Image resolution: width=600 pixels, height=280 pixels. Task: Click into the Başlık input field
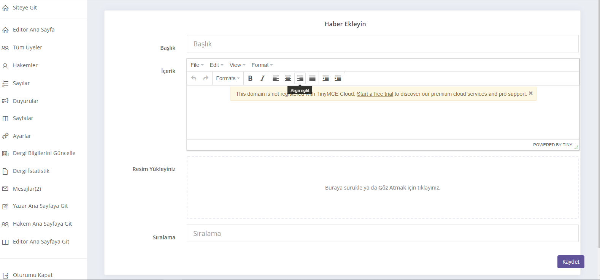pyautogui.click(x=383, y=44)
